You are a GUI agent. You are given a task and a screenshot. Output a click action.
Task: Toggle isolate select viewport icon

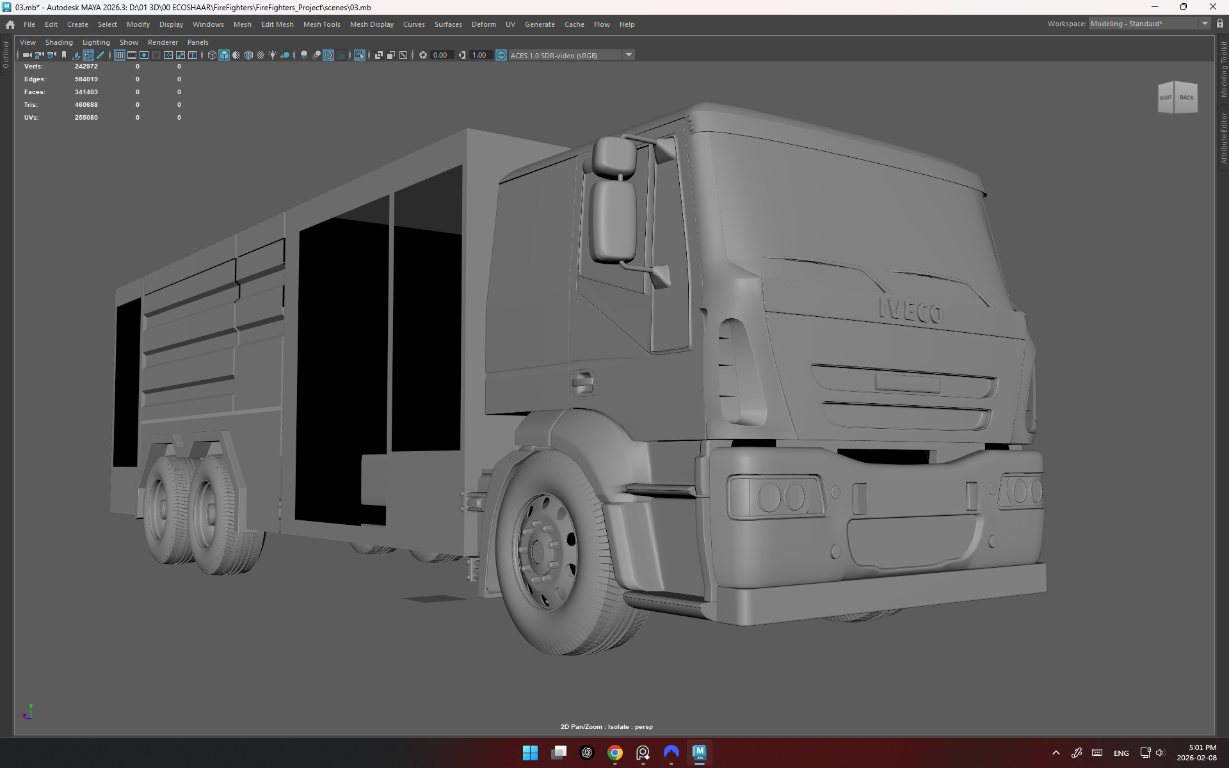(359, 55)
